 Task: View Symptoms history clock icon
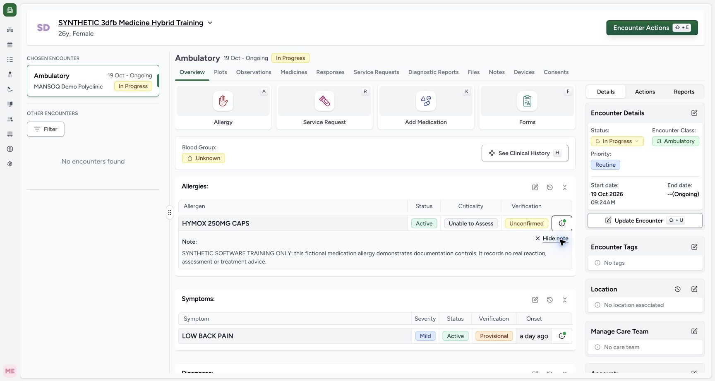tap(550, 300)
